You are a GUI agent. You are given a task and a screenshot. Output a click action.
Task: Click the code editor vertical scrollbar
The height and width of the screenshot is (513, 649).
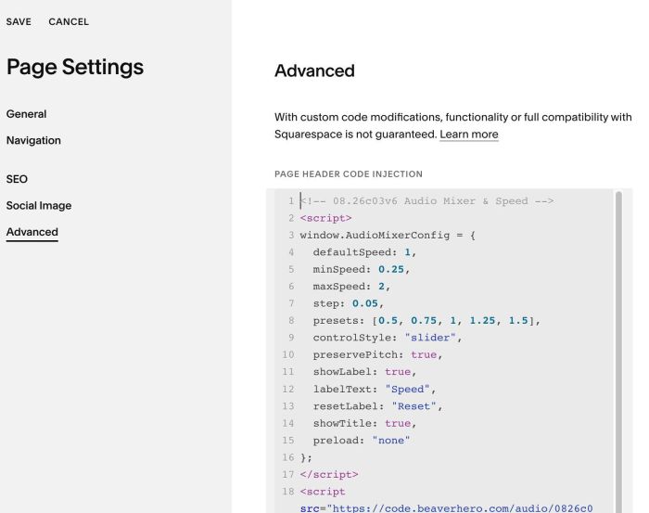pyautogui.click(x=618, y=352)
